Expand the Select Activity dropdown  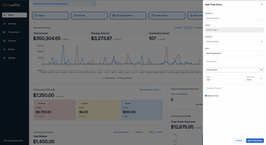click(x=234, y=42)
